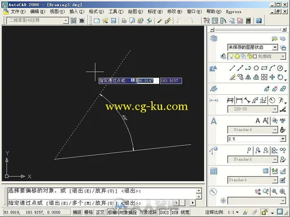Viewport: 290px width, 217px height.
Task: Select the Rectangle drawing tool
Action: 264,68
